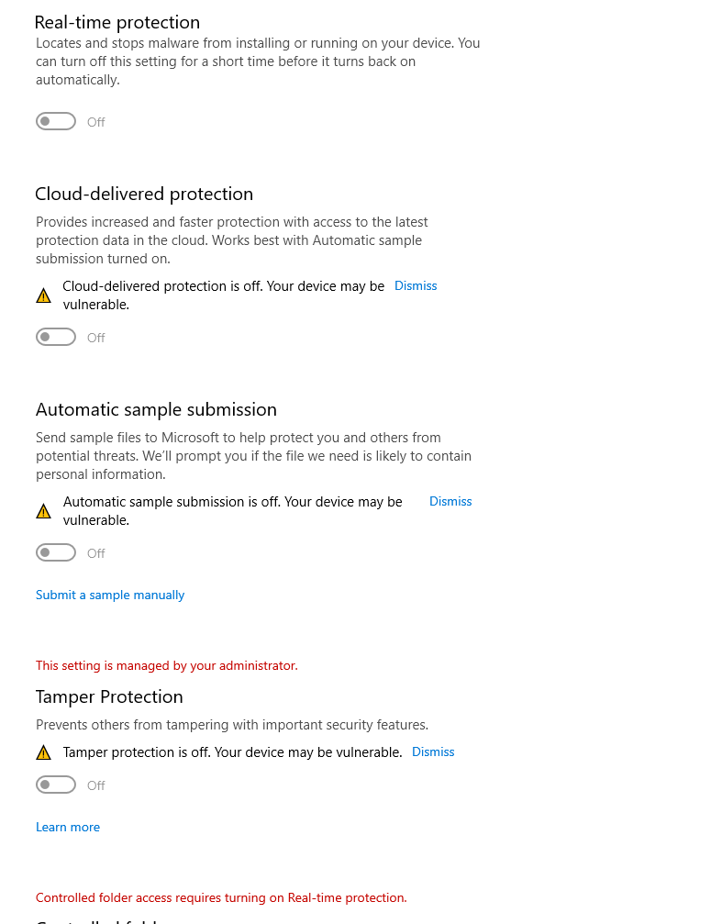Toggle the Real-time protection switch
This screenshot has width=722, height=924.
(x=56, y=121)
